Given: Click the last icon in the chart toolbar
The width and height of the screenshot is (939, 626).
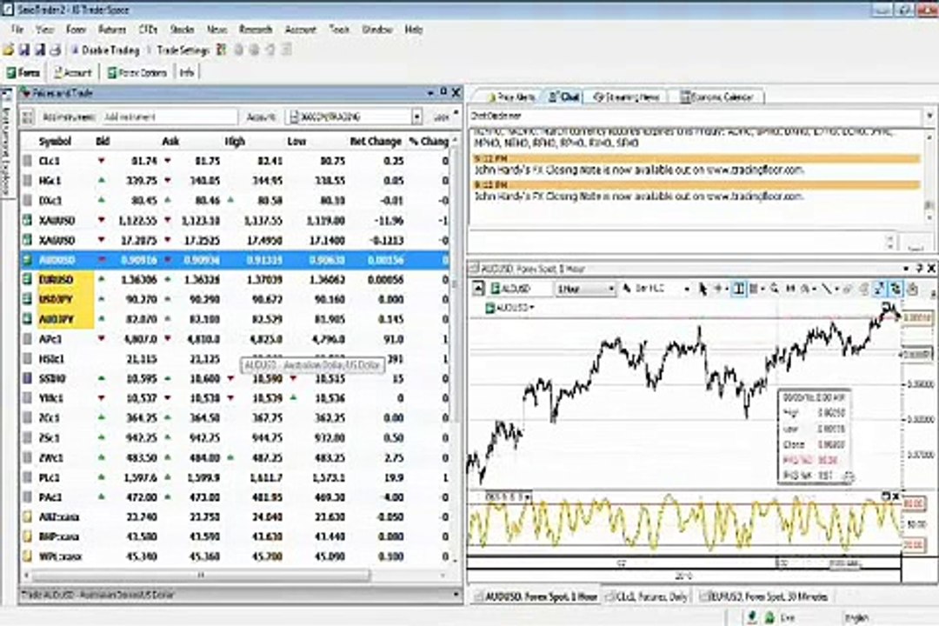Looking at the screenshot, I should (x=912, y=289).
